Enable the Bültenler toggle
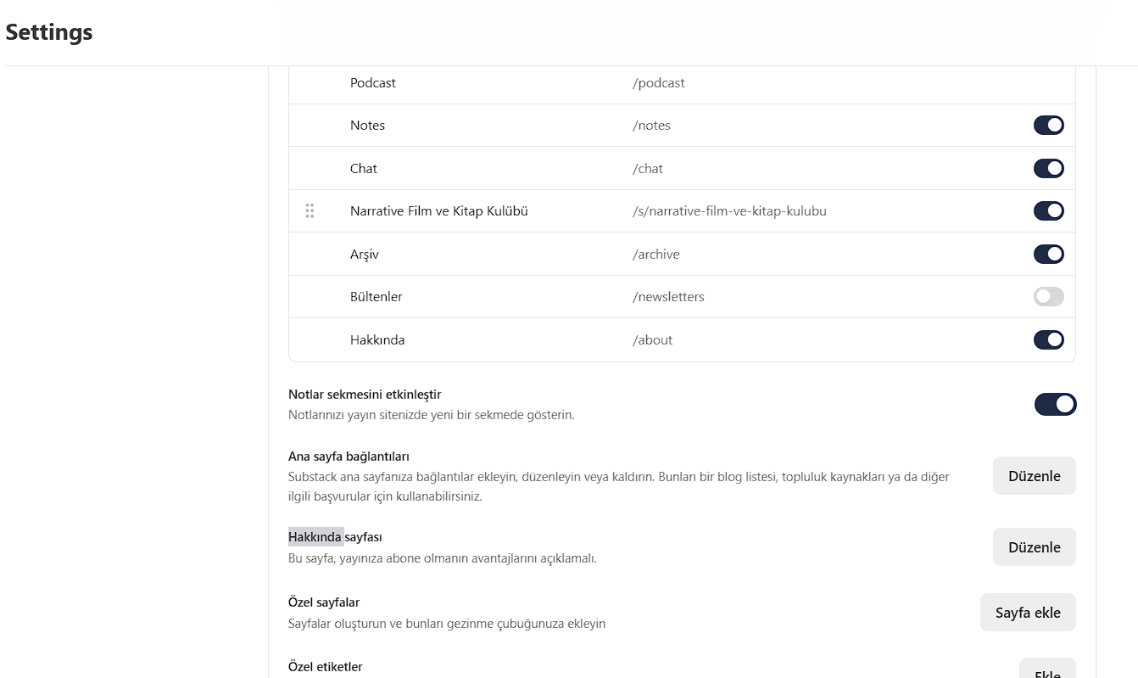 click(1048, 297)
